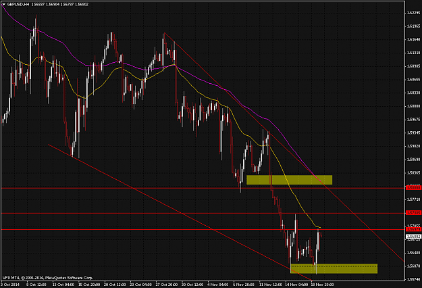Click the 4 Nov 04:00 time label
This screenshot has width=422, height=288.
(218, 285)
